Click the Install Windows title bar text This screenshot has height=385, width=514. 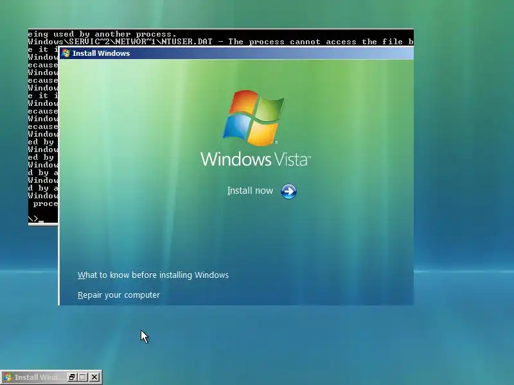[102, 53]
